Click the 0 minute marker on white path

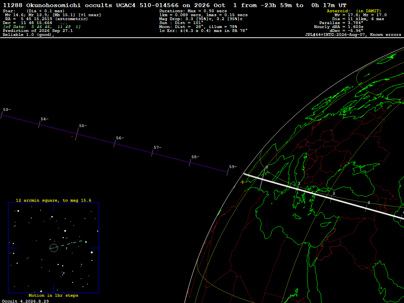pos(267,167)
